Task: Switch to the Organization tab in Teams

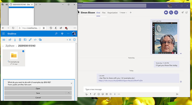Action: (112, 13)
